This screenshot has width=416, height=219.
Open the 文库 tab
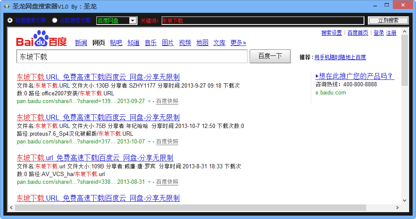220,43
